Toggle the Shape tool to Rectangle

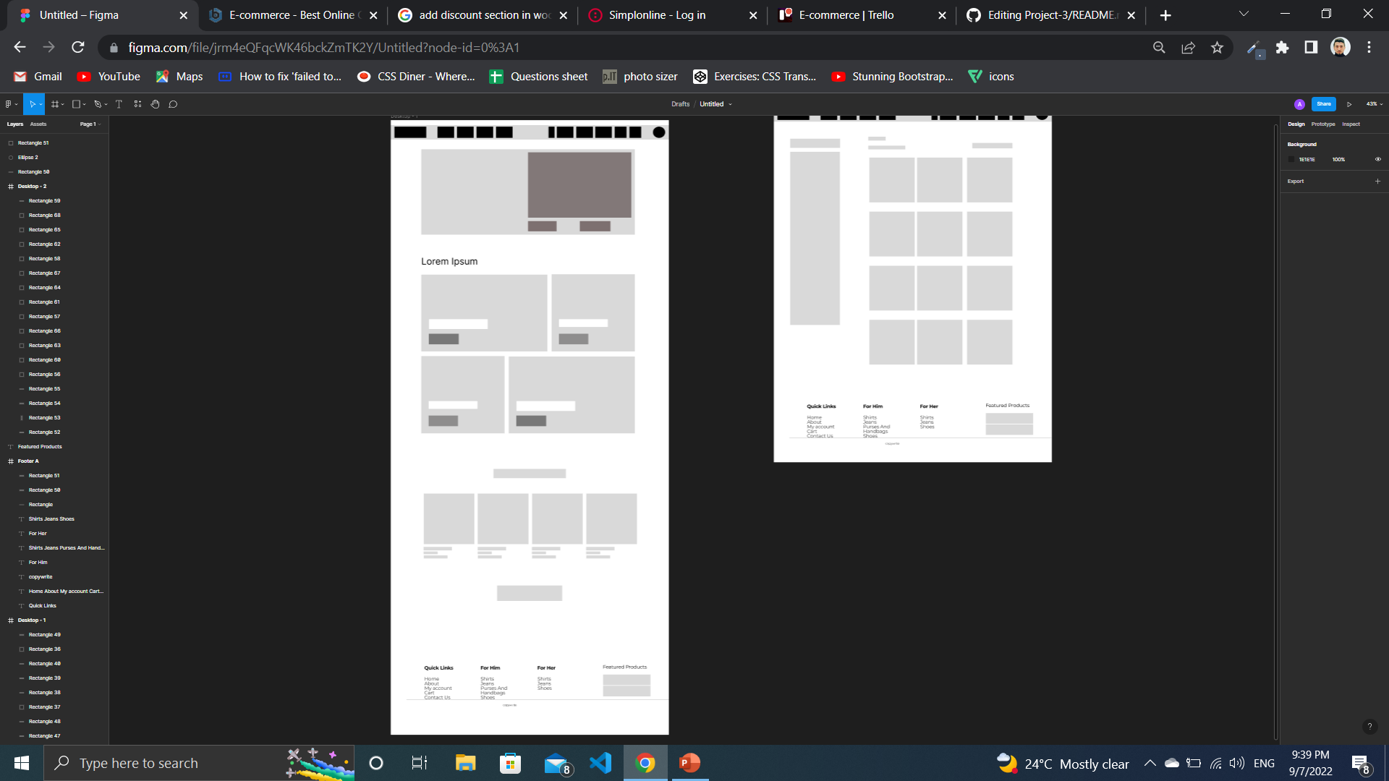pyautogui.click(x=76, y=104)
